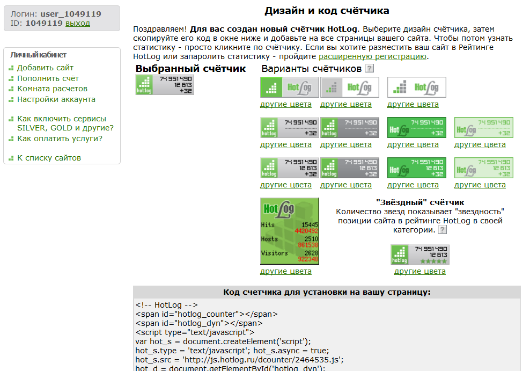530x371 pixels.
Task: Click the Личный кабинет panel title
Action: click(x=38, y=55)
